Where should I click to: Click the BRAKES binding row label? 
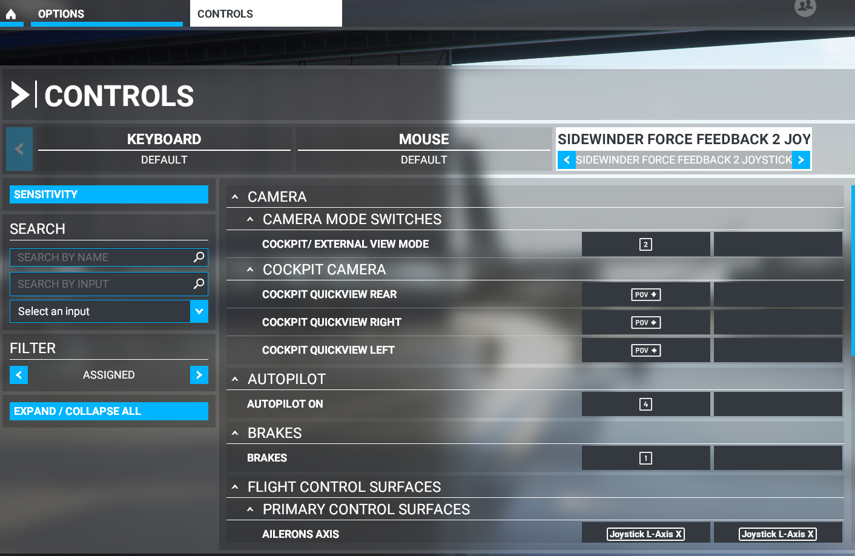[x=267, y=458]
